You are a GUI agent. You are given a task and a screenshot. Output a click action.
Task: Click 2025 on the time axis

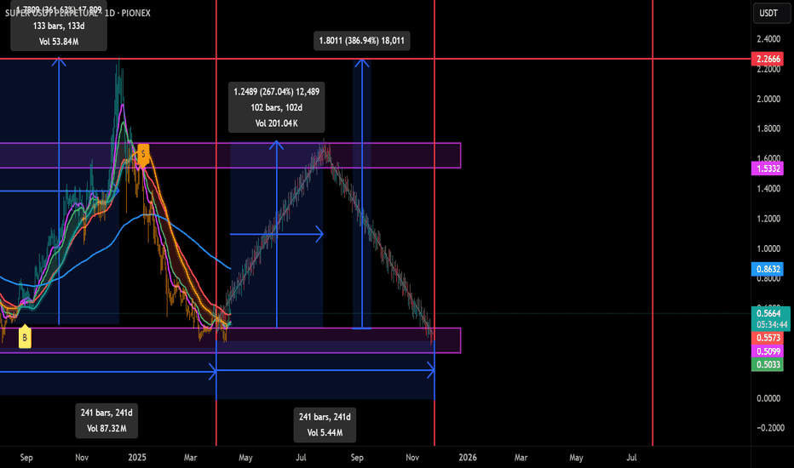pos(136,458)
